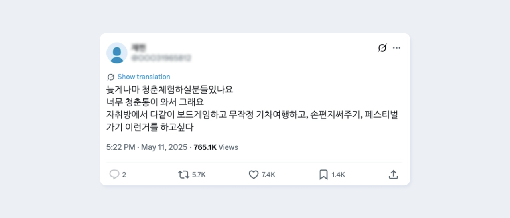Like the post with heart icon
Screen dimensions: 510x218
[254, 175]
